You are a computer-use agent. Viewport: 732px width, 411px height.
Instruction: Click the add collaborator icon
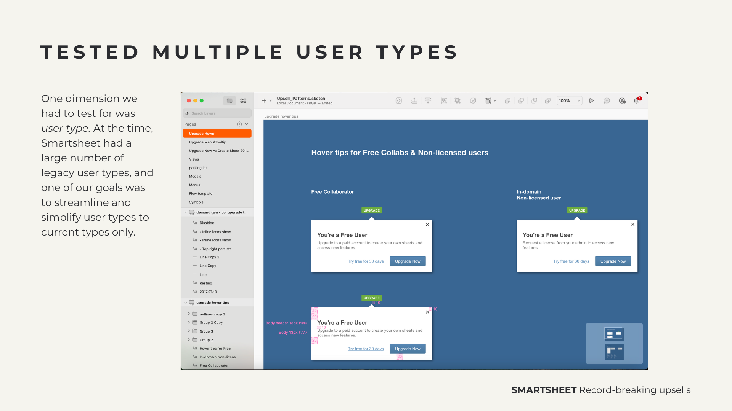tap(622, 100)
